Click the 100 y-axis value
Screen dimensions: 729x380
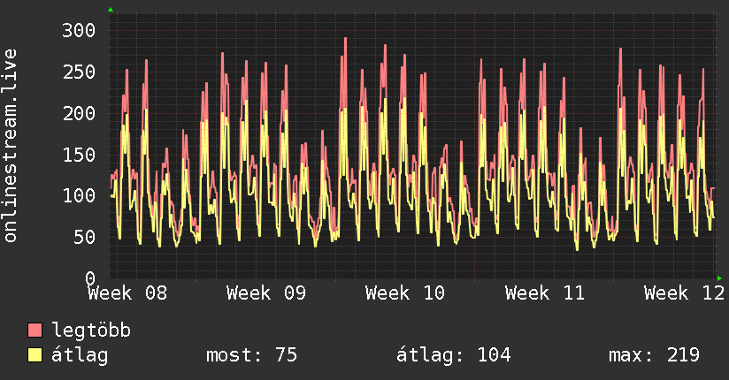click(79, 195)
